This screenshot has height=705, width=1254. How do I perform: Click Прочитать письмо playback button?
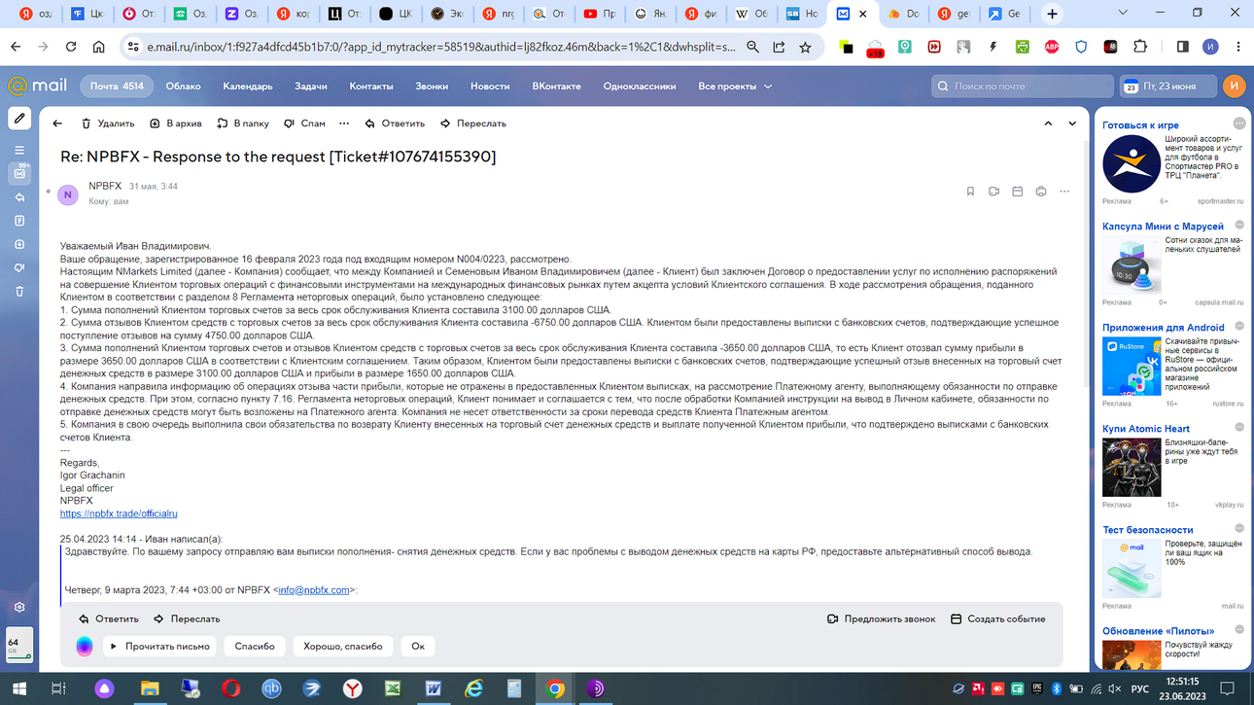158,646
